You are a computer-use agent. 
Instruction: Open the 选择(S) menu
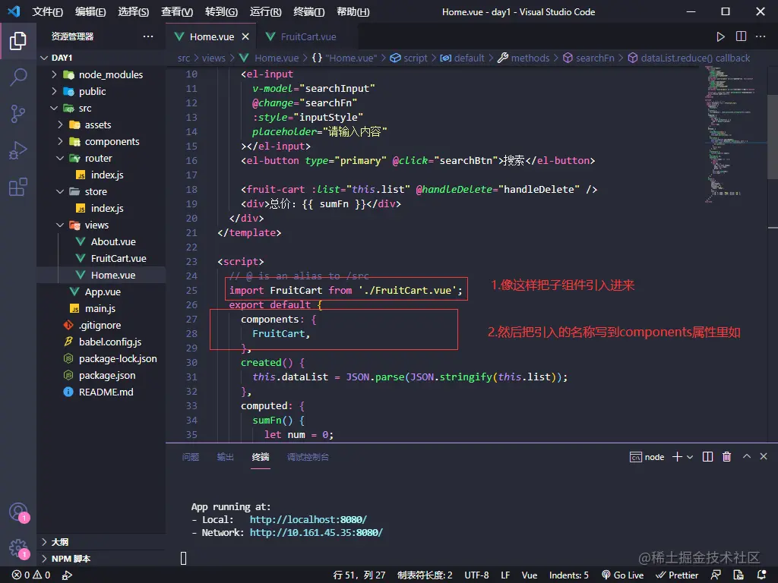click(x=134, y=12)
